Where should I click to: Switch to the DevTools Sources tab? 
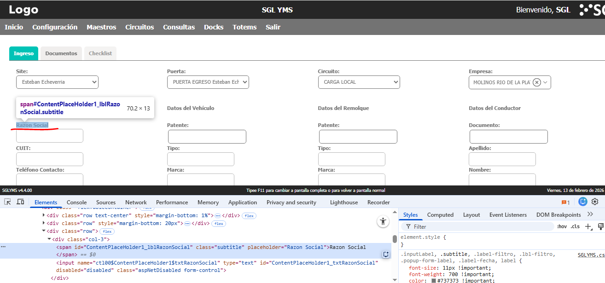click(106, 202)
